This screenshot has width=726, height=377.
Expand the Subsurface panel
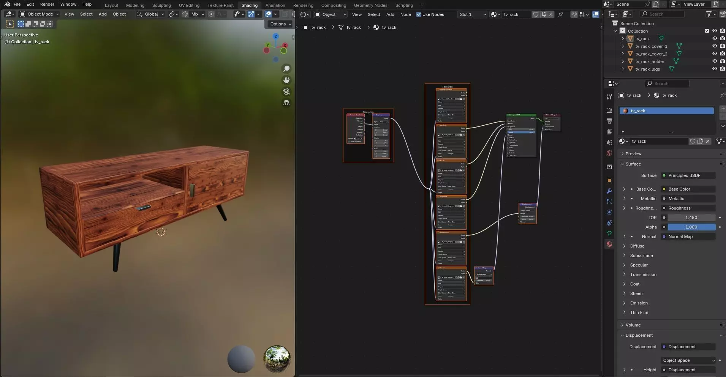click(x=641, y=256)
